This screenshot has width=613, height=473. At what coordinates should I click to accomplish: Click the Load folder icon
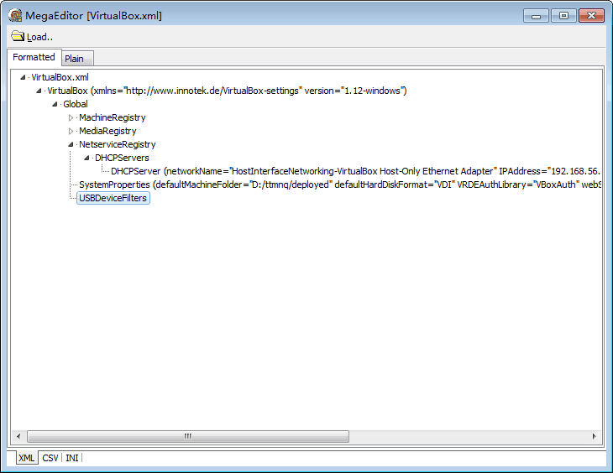17,36
